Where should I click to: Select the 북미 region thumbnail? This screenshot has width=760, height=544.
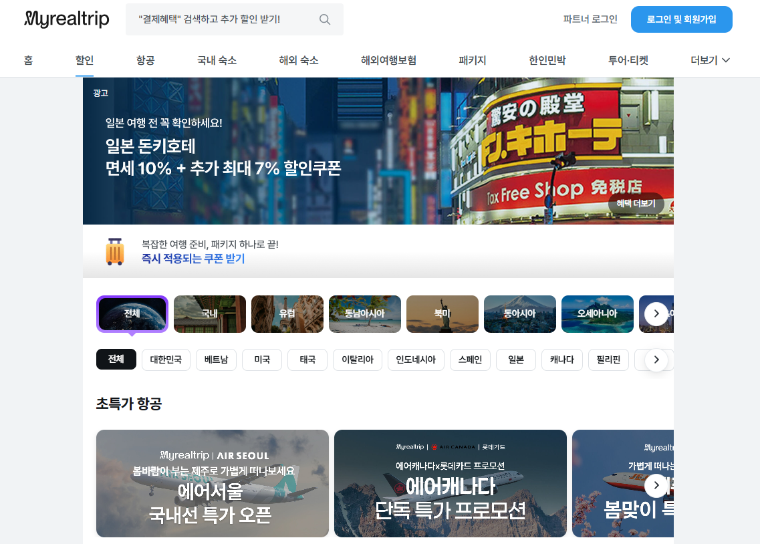pyautogui.click(x=442, y=314)
